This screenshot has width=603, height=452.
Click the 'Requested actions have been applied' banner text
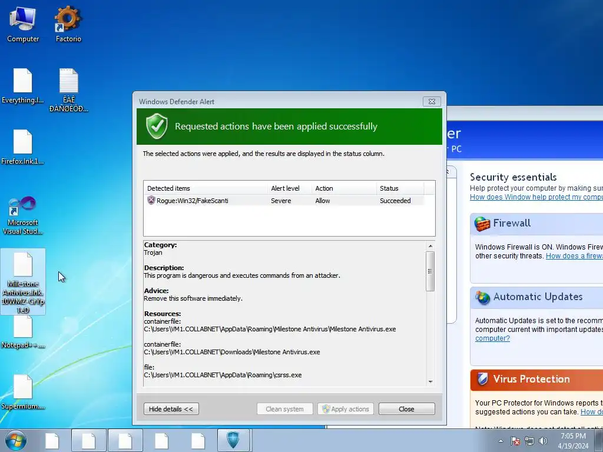pyautogui.click(x=276, y=127)
